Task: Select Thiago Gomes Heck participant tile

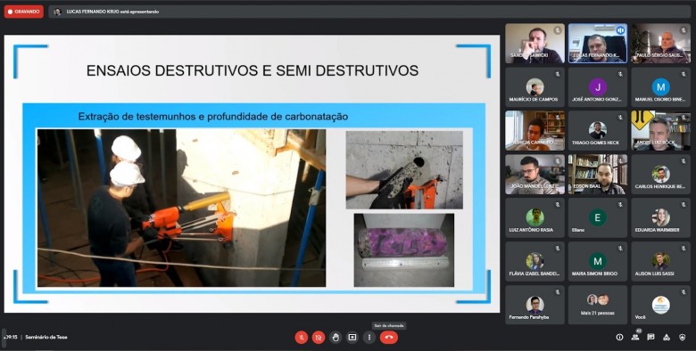Action: pos(598,130)
